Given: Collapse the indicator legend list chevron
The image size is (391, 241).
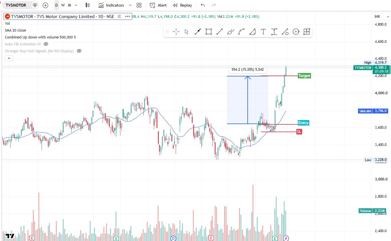Looking at the screenshot, I should click(9, 58).
